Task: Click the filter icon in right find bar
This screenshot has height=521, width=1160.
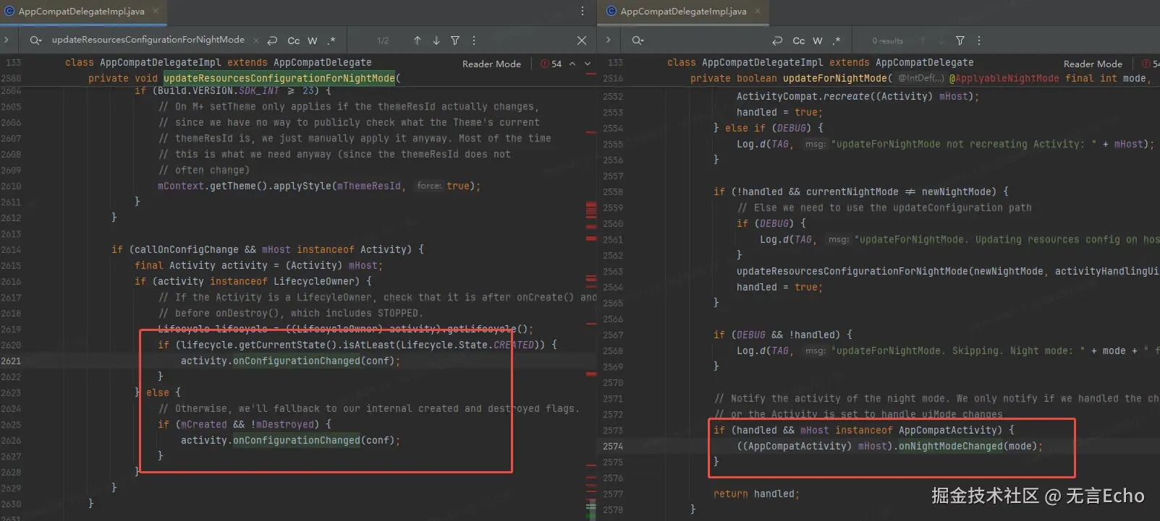Action: (x=960, y=40)
